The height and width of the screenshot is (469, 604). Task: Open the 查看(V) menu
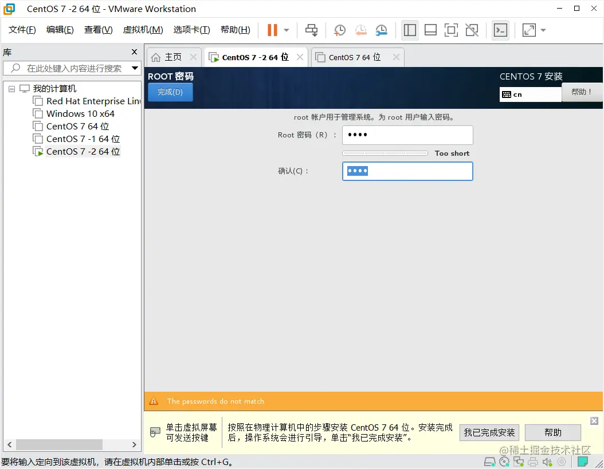coord(98,30)
